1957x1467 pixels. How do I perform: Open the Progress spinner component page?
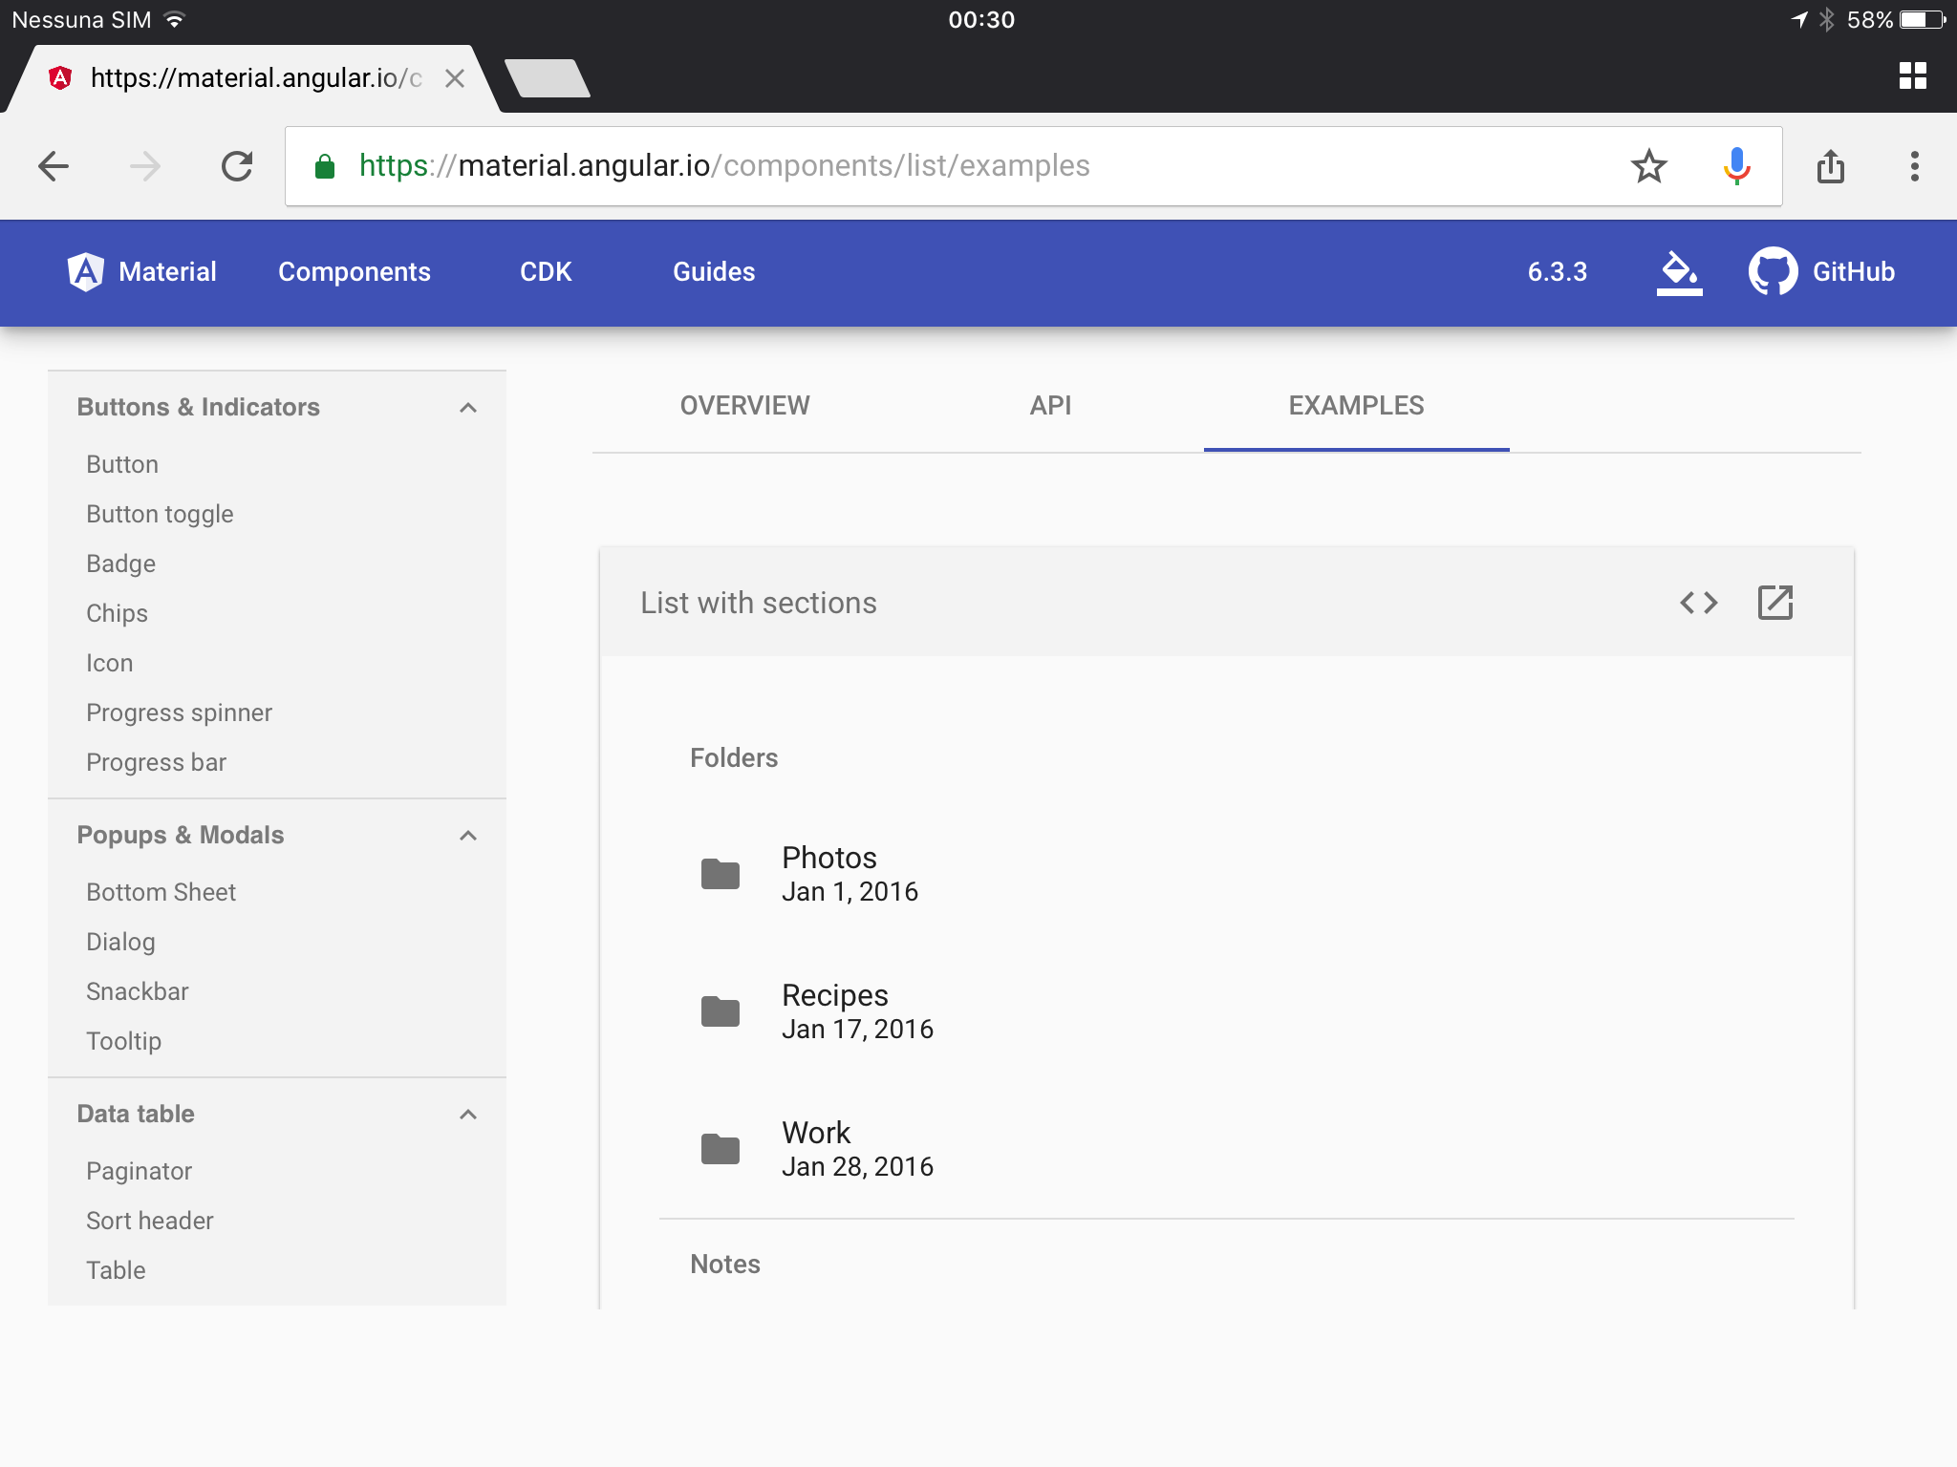click(x=179, y=712)
